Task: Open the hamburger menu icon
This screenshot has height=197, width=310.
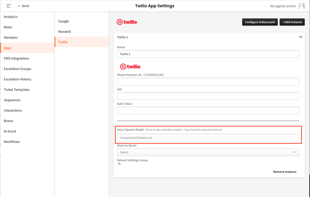Action: point(9,6)
